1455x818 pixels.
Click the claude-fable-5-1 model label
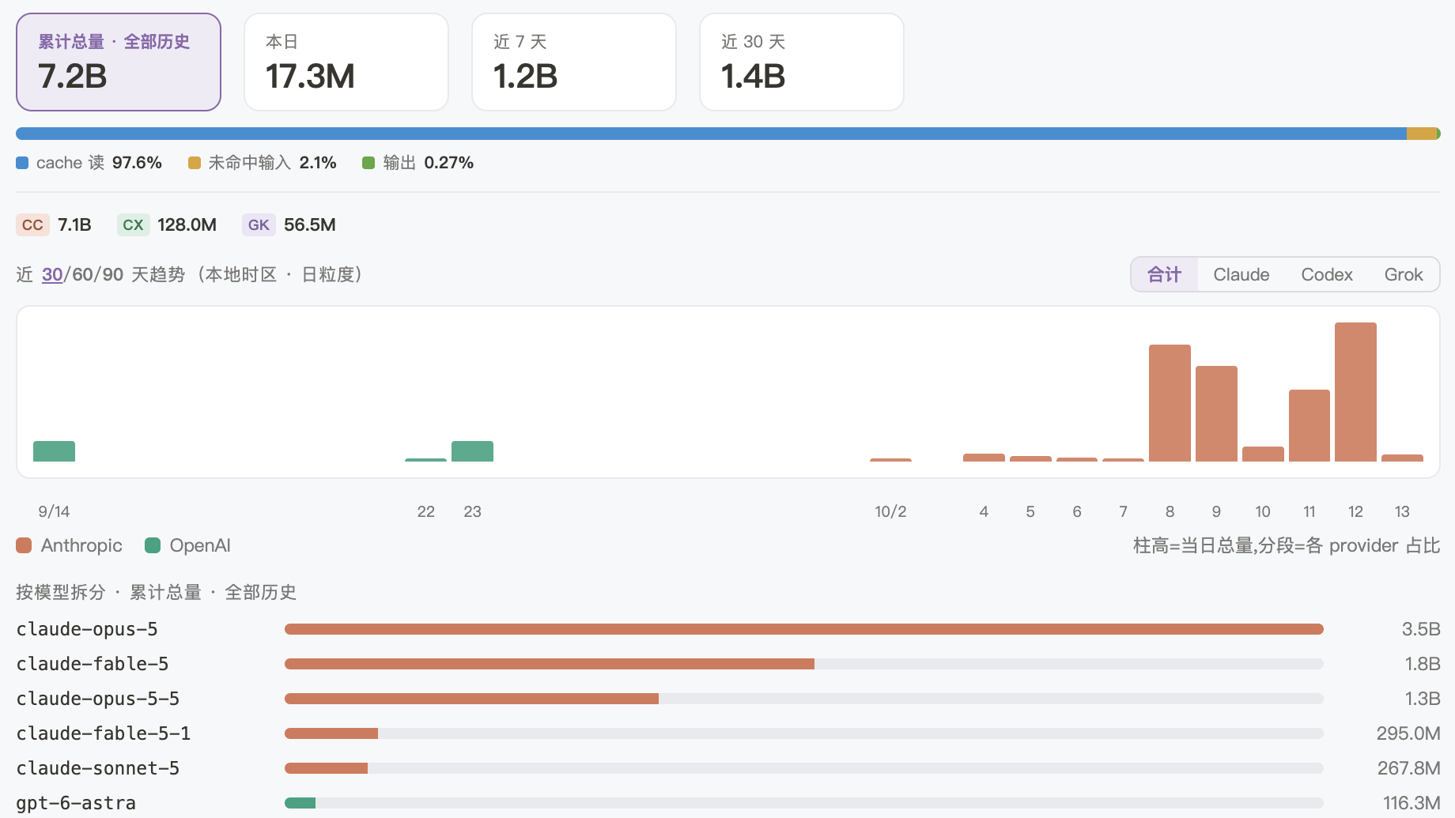point(104,733)
